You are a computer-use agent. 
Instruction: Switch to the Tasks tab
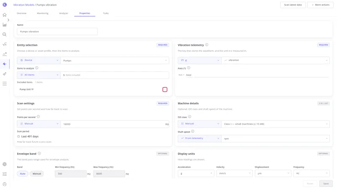(x=106, y=13)
